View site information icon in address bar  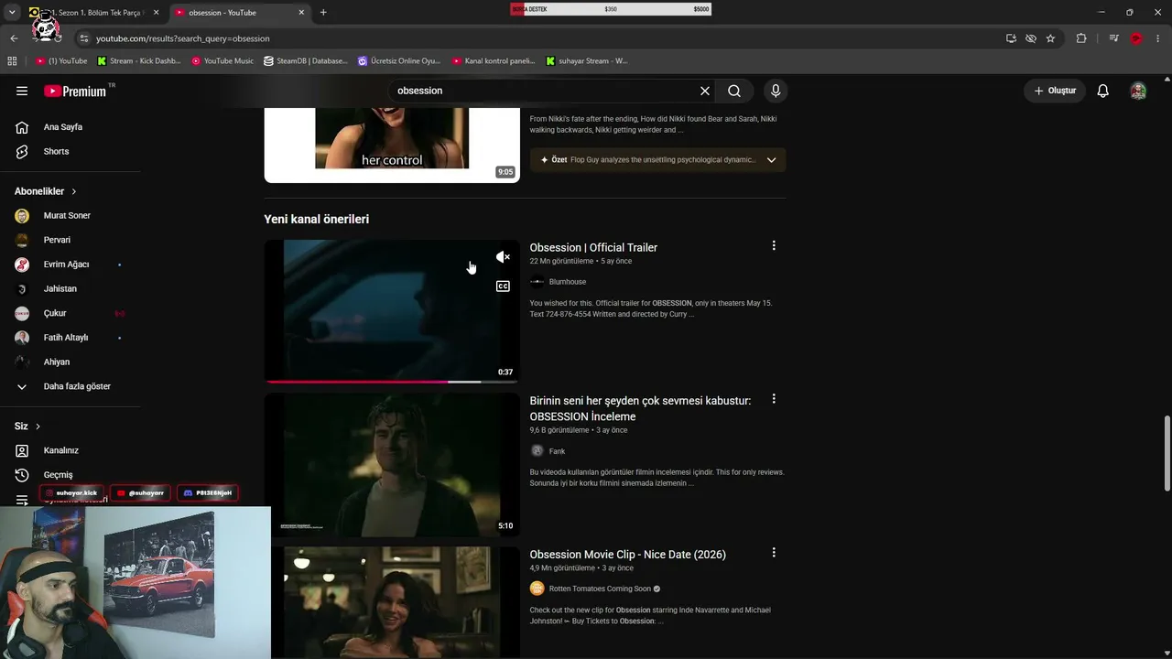[83, 38]
